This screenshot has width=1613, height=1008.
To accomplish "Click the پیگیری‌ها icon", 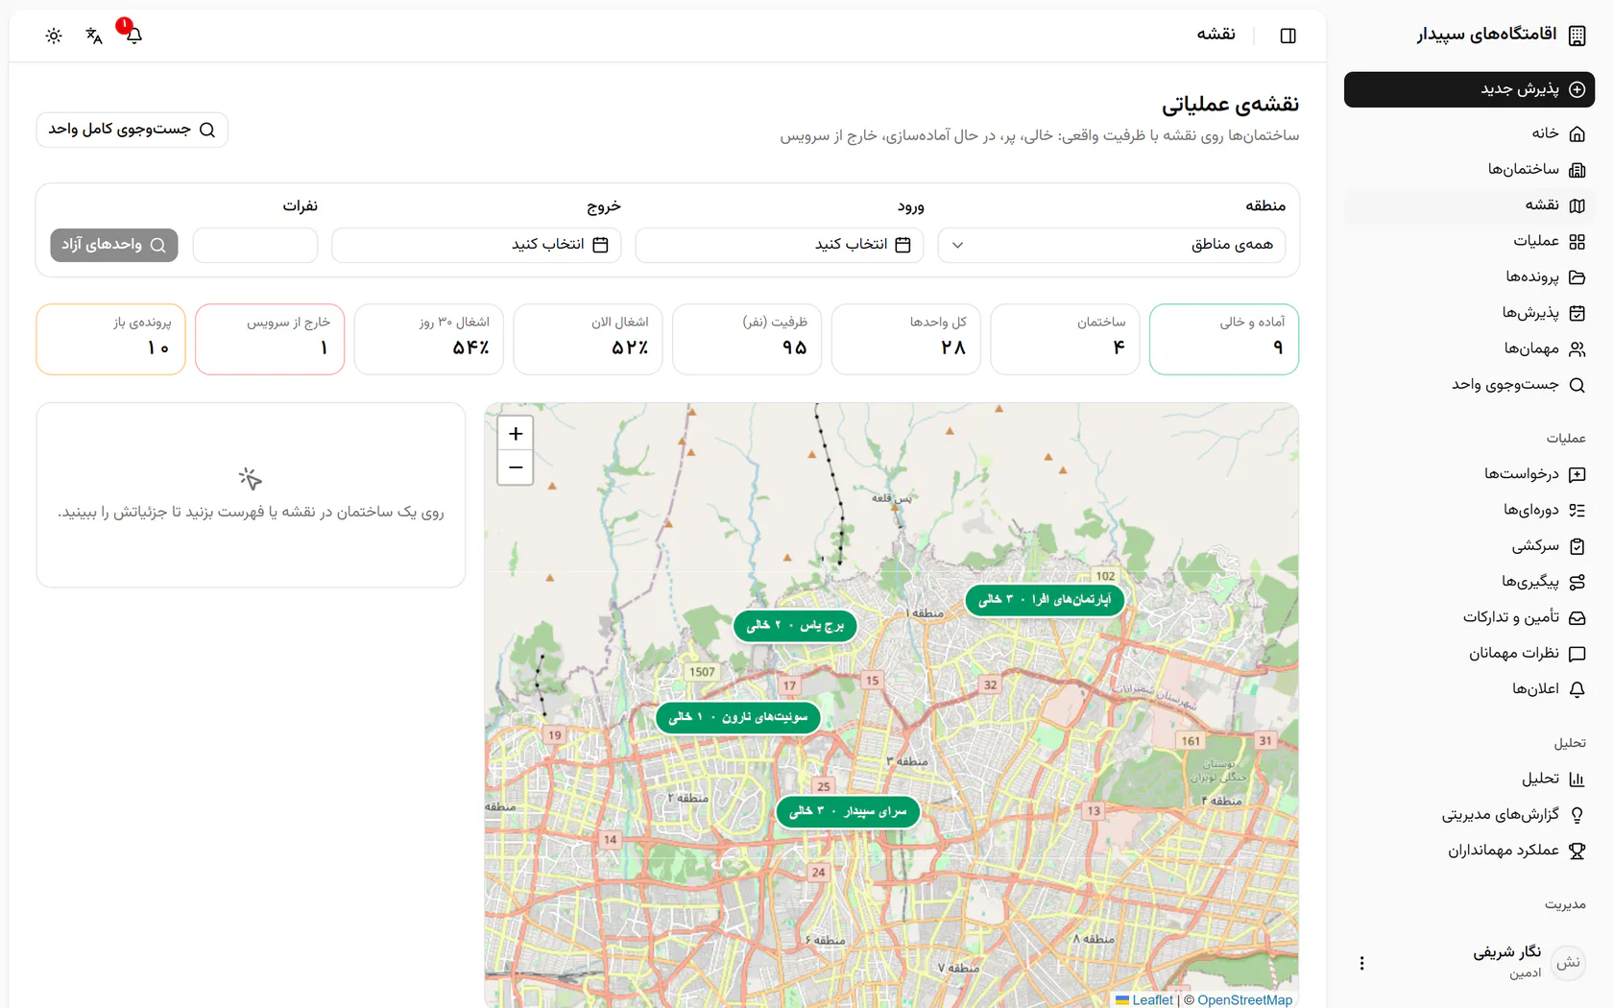I will pyautogui.click(x=1577, y=582).
